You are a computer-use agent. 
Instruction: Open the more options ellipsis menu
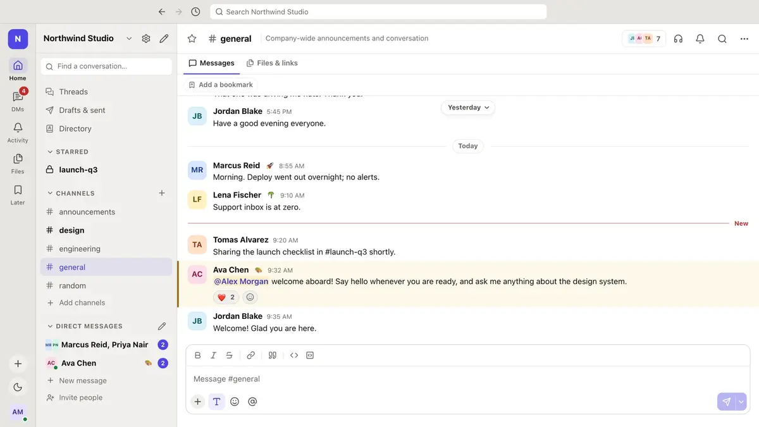click(x=744, y=39)
